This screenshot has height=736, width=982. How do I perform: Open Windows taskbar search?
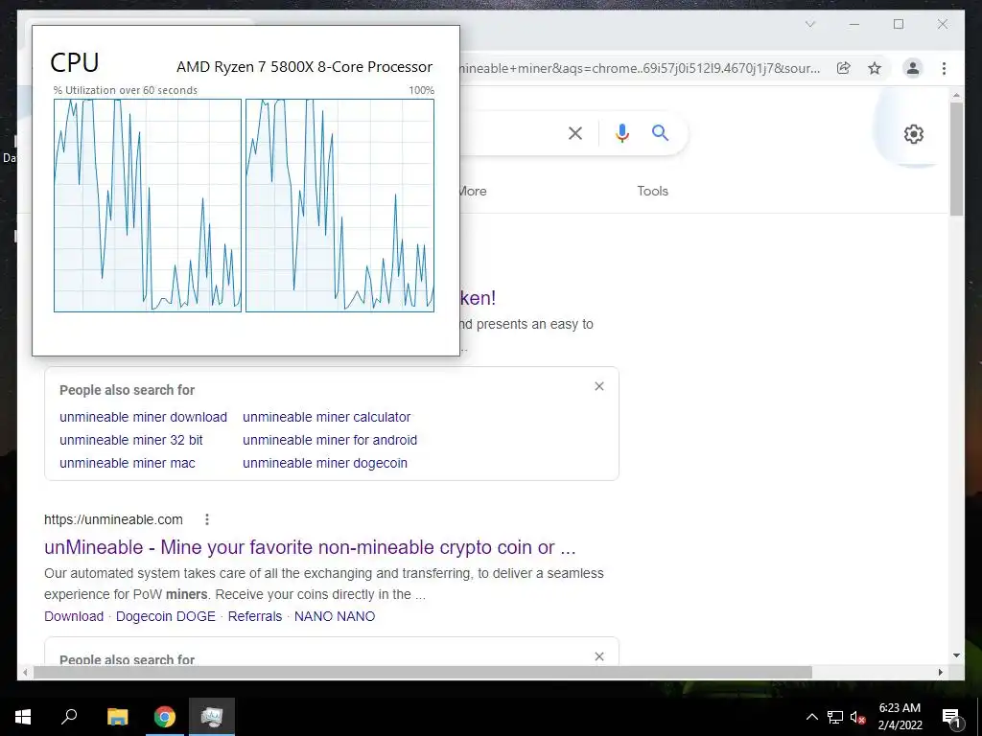[69, 717]
